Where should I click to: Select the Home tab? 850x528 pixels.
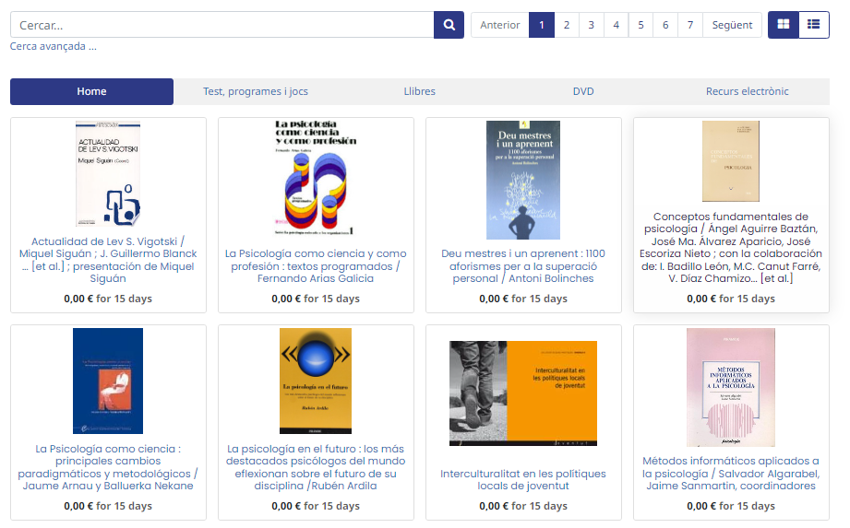coord(91,91)
